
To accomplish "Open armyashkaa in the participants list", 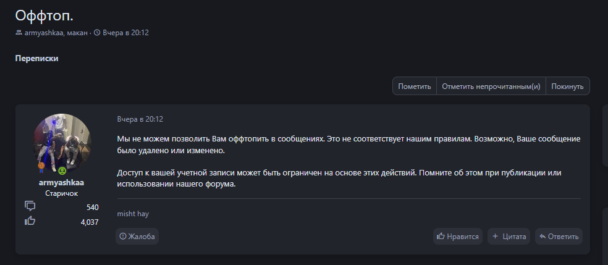I will (44, 33).
